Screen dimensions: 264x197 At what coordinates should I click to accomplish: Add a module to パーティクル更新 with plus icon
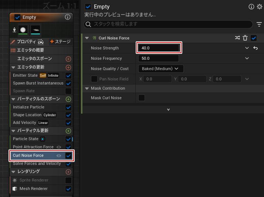(68, 131)
